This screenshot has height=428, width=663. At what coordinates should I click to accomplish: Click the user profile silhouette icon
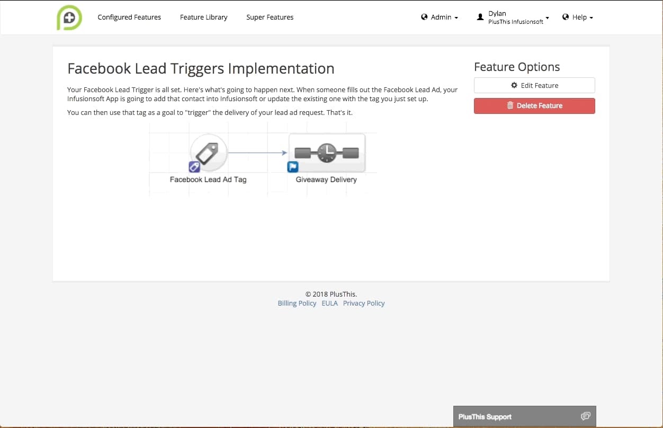coord(480,17)
